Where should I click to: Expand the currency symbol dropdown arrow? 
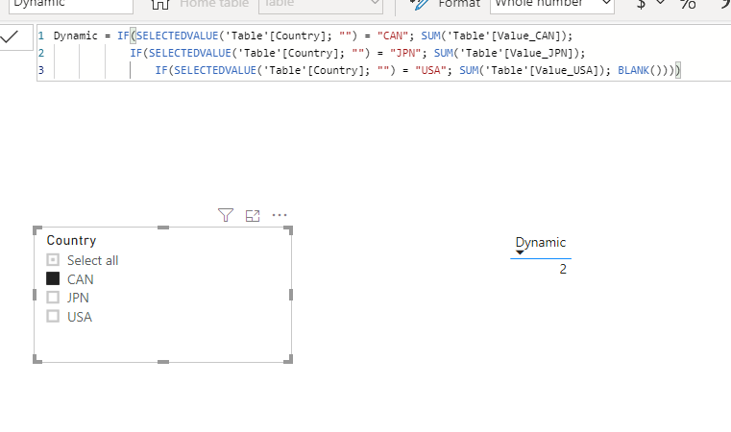point(660,3)
